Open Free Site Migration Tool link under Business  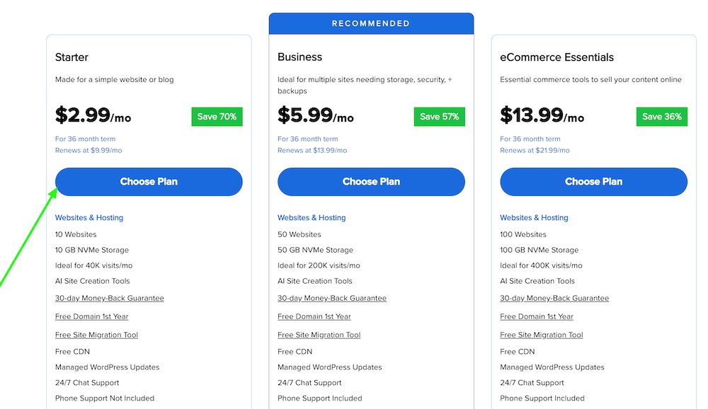pos(319,334)
